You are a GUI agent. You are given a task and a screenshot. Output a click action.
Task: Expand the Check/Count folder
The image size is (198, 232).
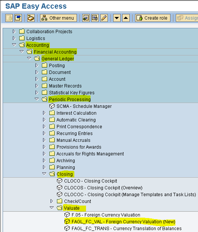[x=52, y=201]
